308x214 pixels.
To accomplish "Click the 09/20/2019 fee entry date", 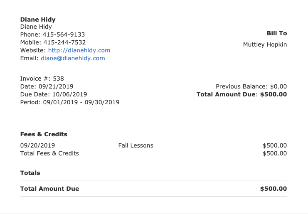I will 37,145.
